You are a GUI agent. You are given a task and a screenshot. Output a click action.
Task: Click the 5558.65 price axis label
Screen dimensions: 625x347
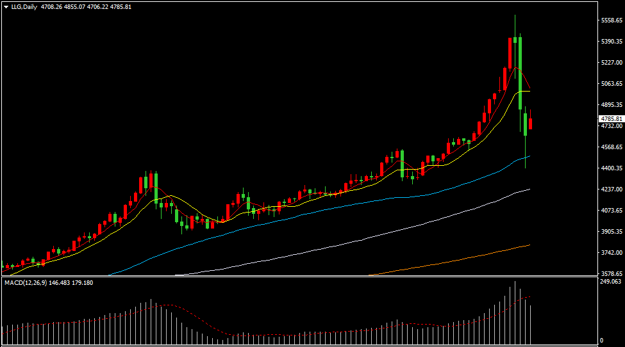[612, 20]
